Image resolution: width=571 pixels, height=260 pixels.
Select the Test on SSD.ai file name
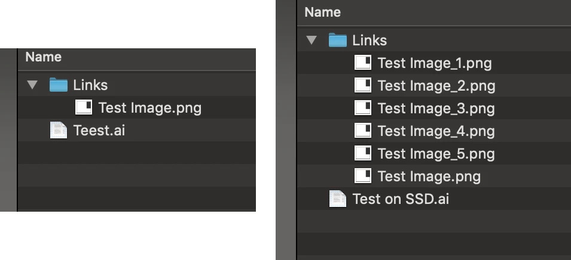(401, 199)
